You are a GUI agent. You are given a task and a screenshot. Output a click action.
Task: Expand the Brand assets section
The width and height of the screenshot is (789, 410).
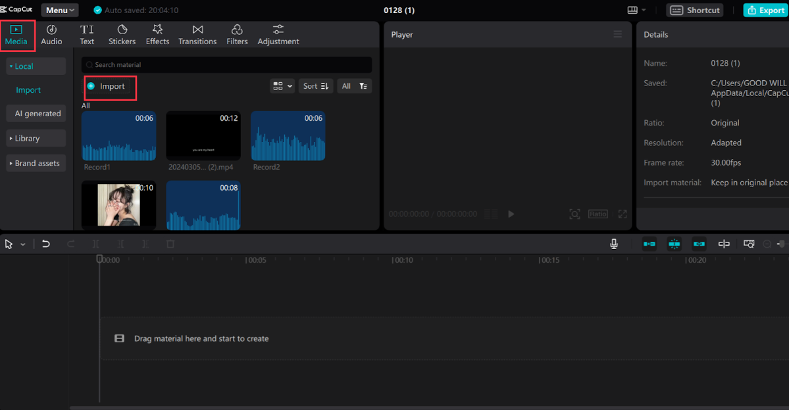click(x=36, y=164)
